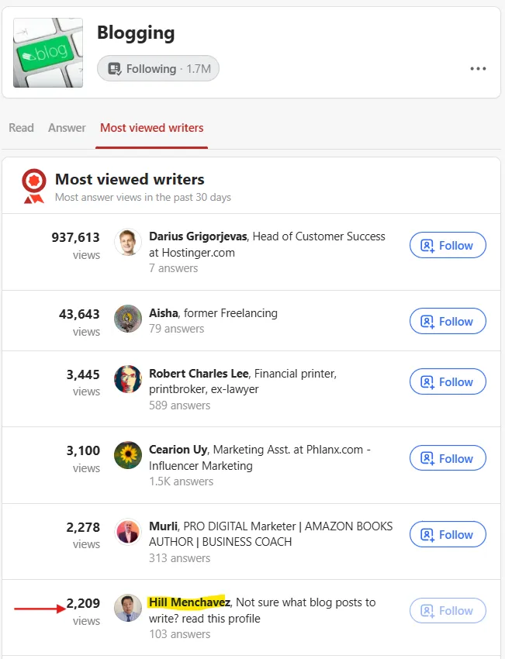Follow Cearion Uy

448,458
